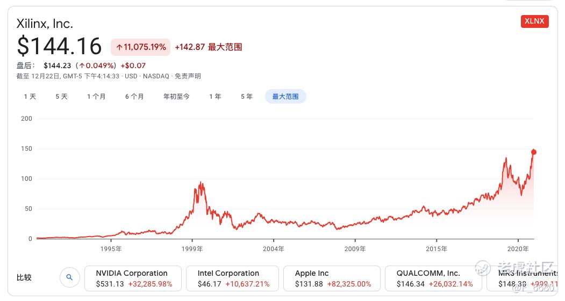
Task: Select the 最大范围 range tab
Action: tap(285, 97)
